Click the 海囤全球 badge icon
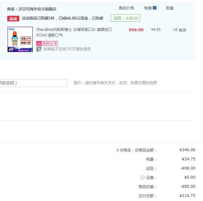Viewport: 203px width, 201px height. click(x=47, y=43)
